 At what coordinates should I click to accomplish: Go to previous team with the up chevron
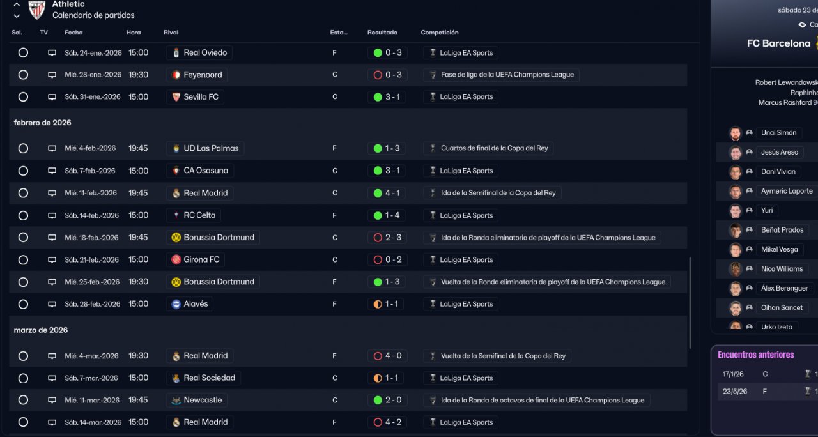point(17,4)
